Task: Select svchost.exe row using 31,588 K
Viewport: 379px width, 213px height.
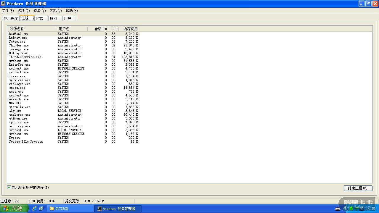Action: pyautogui.click(x=73, y=61)
